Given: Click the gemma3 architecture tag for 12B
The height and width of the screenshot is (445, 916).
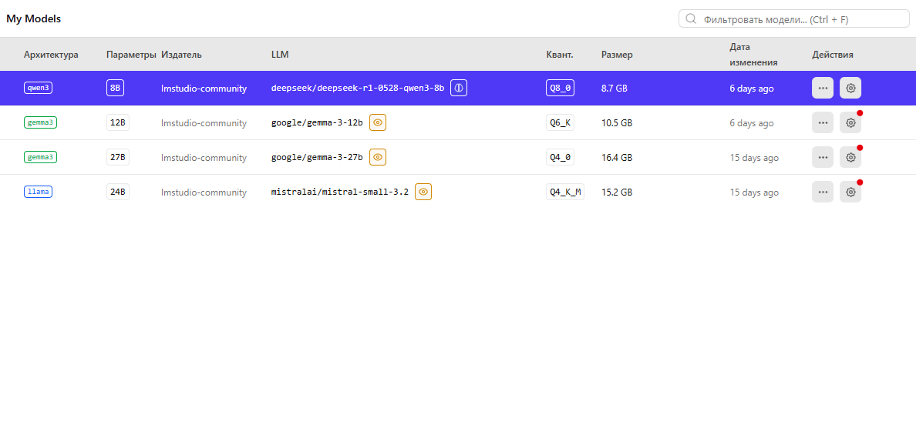Looking at the screenshot, I should tap(41, 122).
